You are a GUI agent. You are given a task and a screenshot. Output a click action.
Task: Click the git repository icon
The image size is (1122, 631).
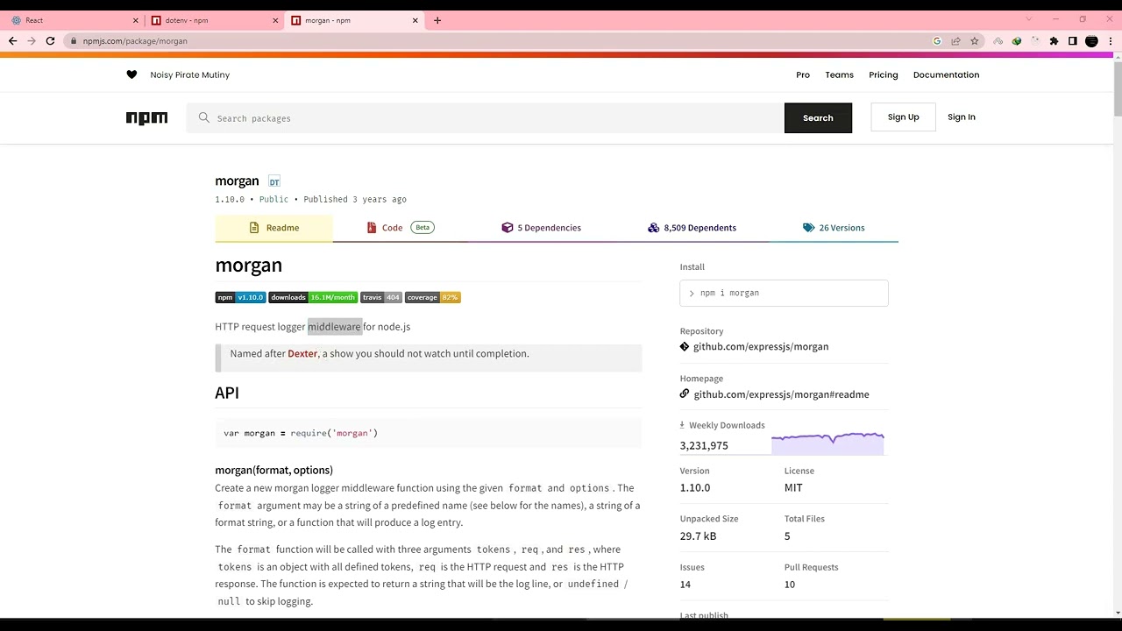[685, 347]
